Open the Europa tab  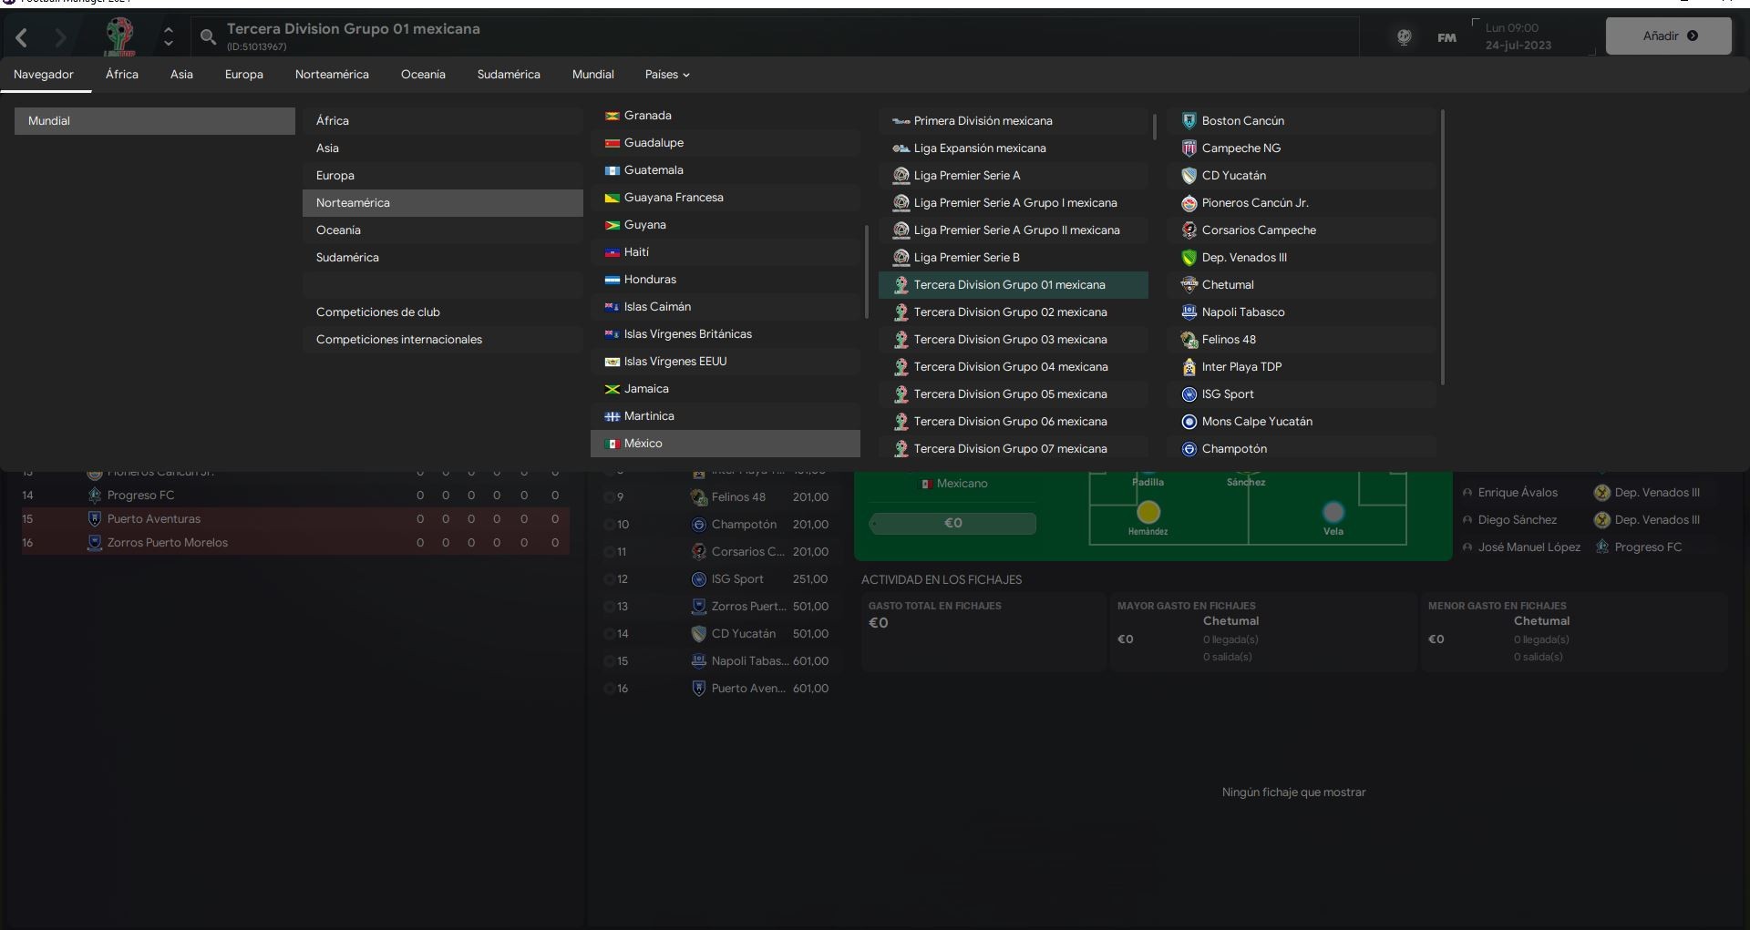(x=243, y=75)
